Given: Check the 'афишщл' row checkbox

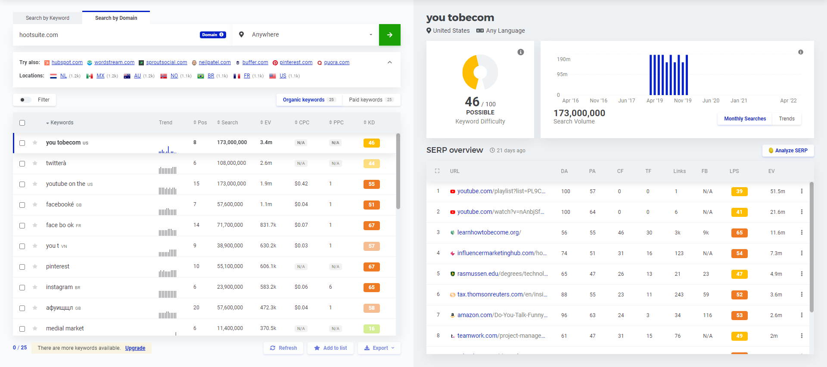Looking at the screenshot, I should pos(22,308).
